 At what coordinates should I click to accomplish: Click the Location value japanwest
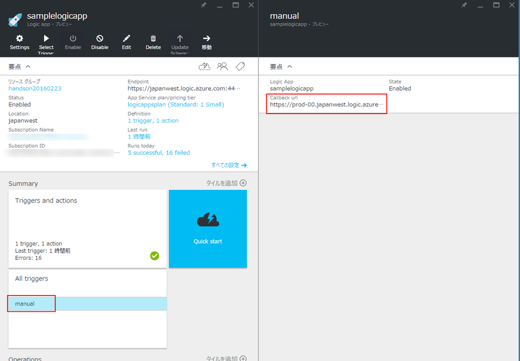click(x=23, y=121)
